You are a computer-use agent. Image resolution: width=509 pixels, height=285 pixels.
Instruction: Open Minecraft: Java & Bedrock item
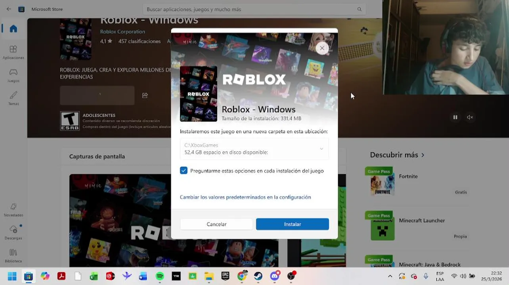click(x=417, y=262)
